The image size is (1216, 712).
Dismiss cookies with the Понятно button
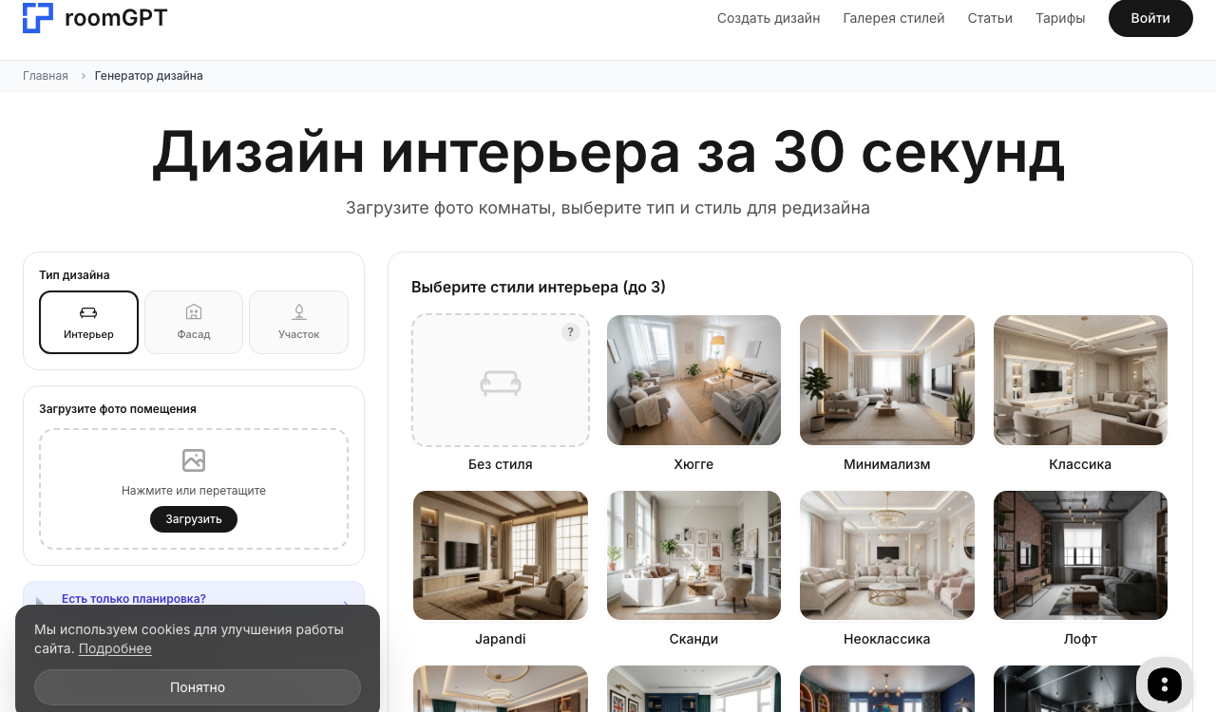pyautogui.click(x=198, y=686)
